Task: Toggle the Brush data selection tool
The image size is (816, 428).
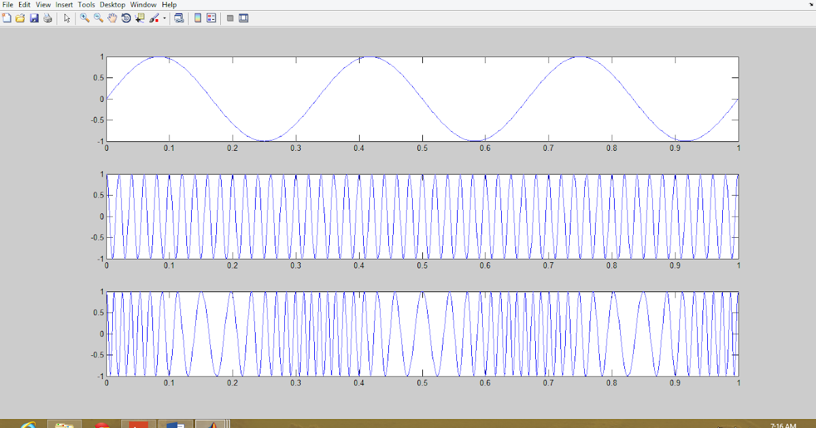Action: pos(152,18)
